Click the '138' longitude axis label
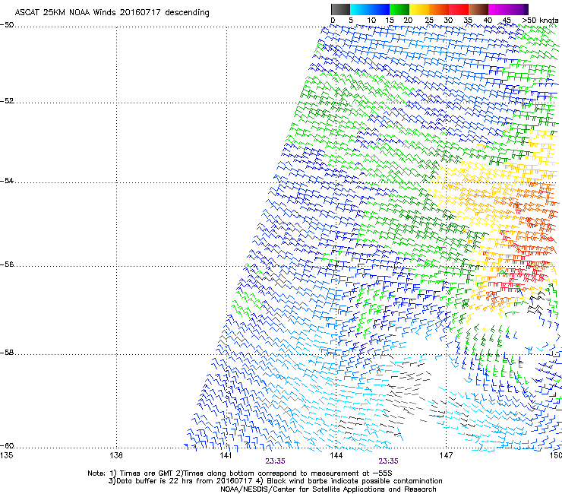Viewport: 562px width, 494px height. point(116,455)
